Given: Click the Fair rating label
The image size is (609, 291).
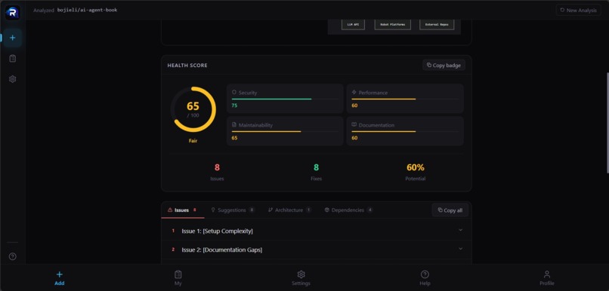Looking at the screenshot, I should (x=193, y=141).
